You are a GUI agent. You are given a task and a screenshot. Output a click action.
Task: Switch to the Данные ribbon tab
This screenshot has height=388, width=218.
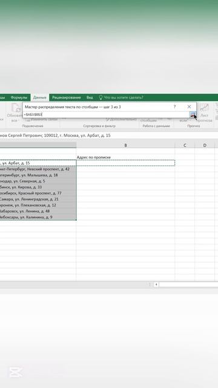39,98
